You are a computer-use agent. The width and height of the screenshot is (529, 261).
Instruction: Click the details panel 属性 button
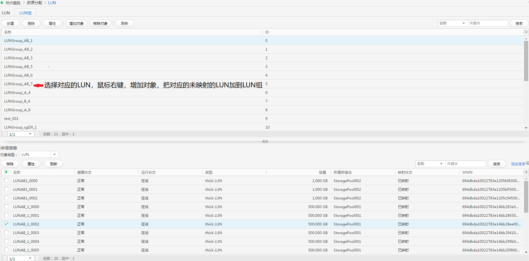point(31,164)
